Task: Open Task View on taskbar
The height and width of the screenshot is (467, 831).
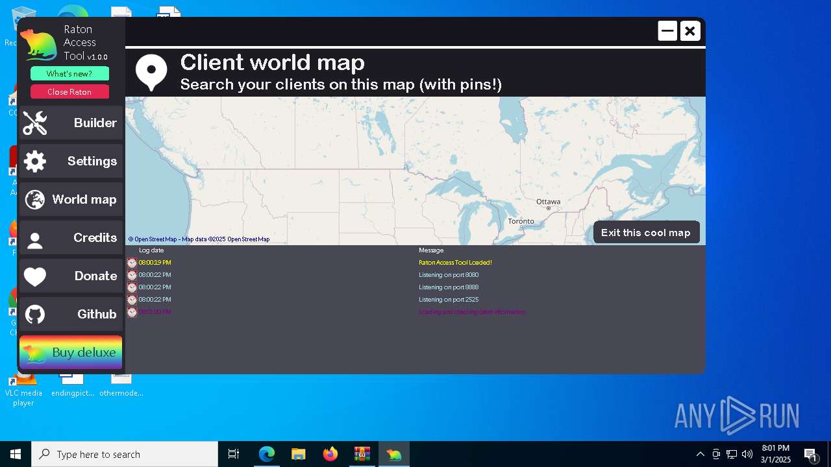Action: click(x=234, y=454)
